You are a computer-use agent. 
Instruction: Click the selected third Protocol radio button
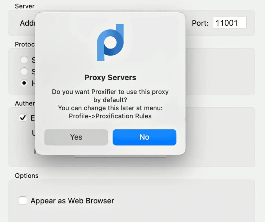tap(24, 83)
